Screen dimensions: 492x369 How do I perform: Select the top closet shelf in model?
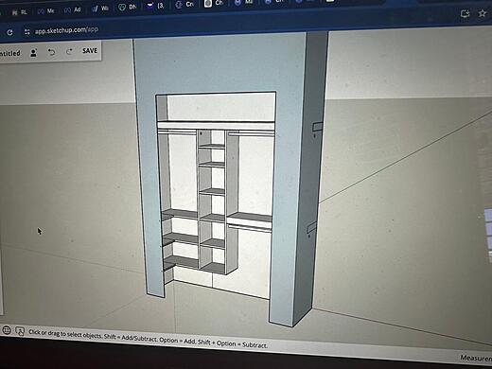click(216, 126)
